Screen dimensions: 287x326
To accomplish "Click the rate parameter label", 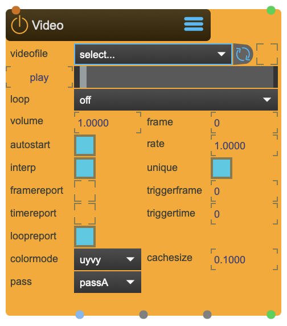I will click(155, 144).
